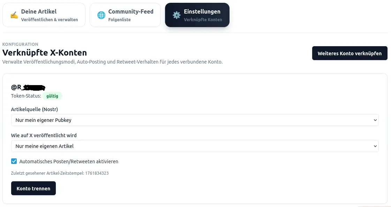Select the Einstellungen tab label
The width and height of the screenshot is (391, 207).
pos(202,12)
